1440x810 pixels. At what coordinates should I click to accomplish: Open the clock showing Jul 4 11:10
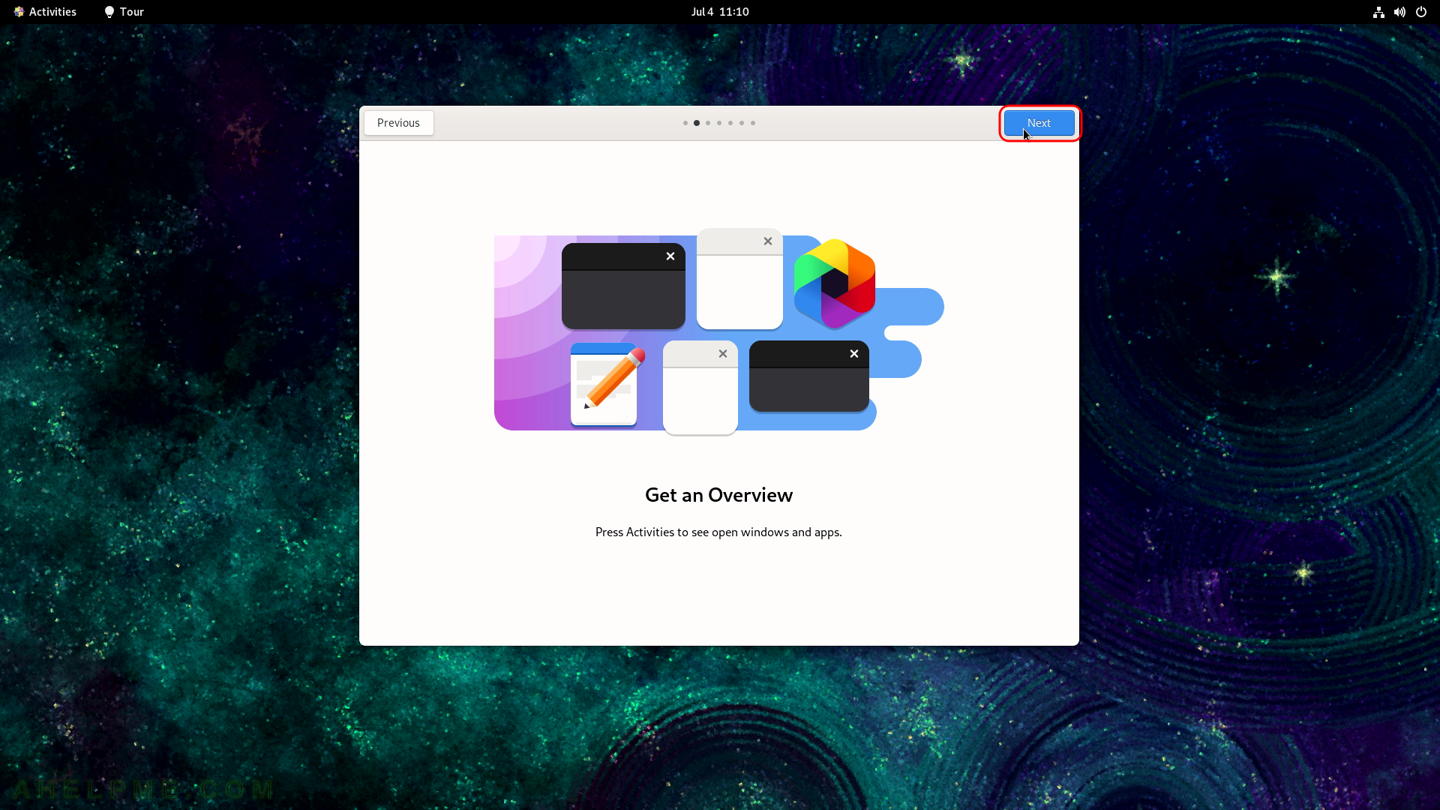click(x=720, y=12)
